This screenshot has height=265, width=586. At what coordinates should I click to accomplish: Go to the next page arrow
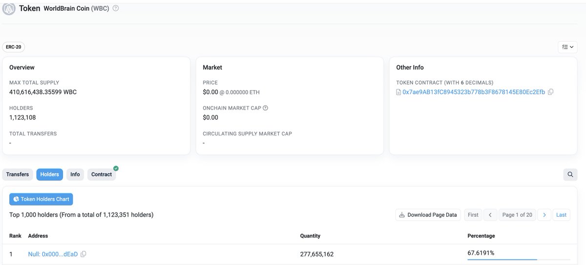[544, 215]
